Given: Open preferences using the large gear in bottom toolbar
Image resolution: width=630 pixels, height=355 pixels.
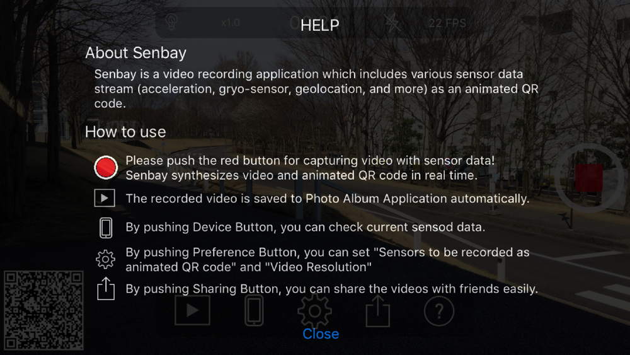Looking at the screenshot, I should [314, 311].
